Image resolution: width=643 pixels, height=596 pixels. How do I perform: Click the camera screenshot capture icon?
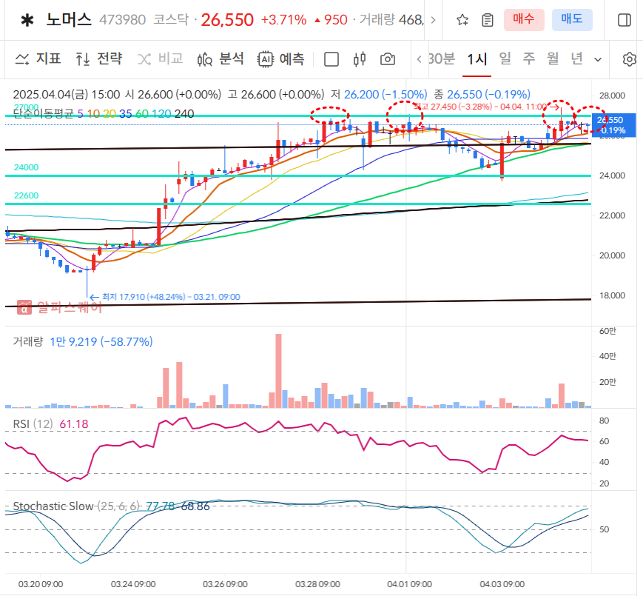click(387, 58)
